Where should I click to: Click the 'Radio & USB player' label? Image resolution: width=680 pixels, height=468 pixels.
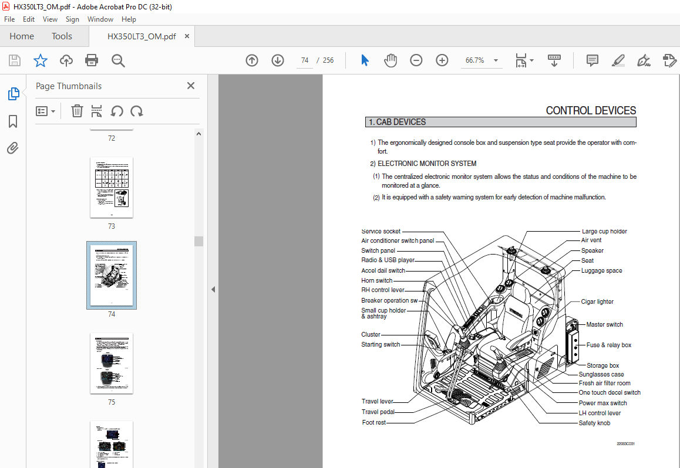tap(388, 260)
